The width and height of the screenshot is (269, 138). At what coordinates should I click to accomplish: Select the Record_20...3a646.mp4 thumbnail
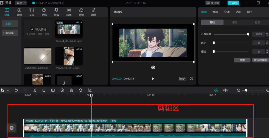(69, 29)
